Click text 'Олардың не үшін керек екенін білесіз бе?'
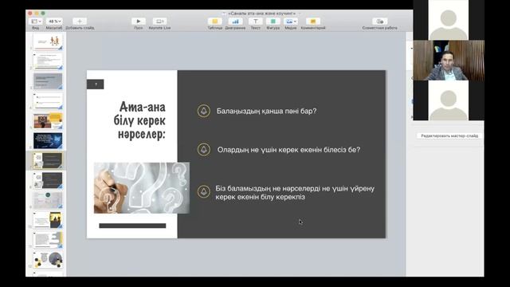Screen dimensions: 510x287 [x=288, y=150]
